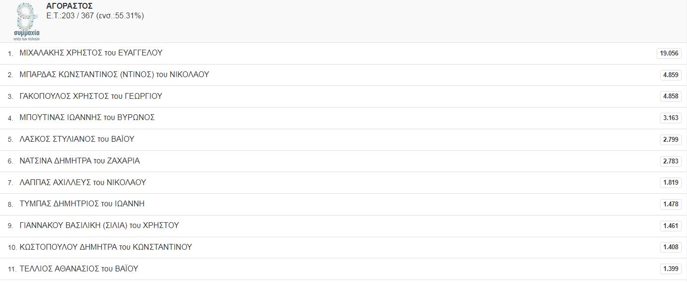Click the 2.783 vote badge
Image resolution: width=687 pixels, height=282 pixels.
click(x=671, y=161)
